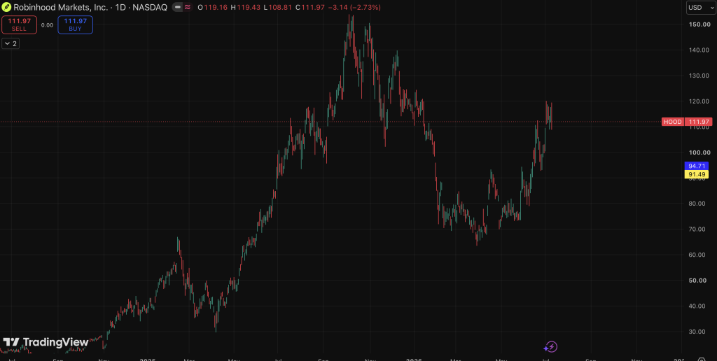The height and width of the screenshot is (361, 717).
Task: Click the HOOD 111.97 price label
Action: tap(687, 122)
